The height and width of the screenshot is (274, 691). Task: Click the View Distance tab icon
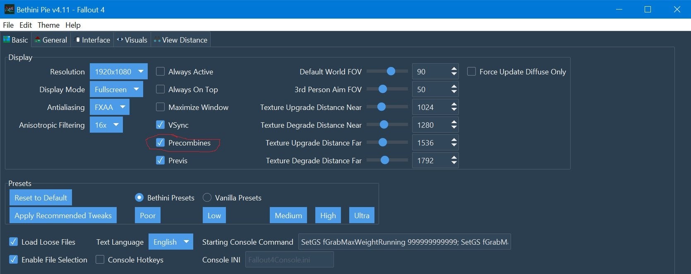pos(157,40)
